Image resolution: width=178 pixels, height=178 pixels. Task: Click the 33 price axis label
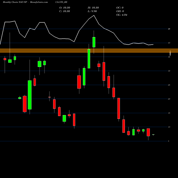[169, 71]
